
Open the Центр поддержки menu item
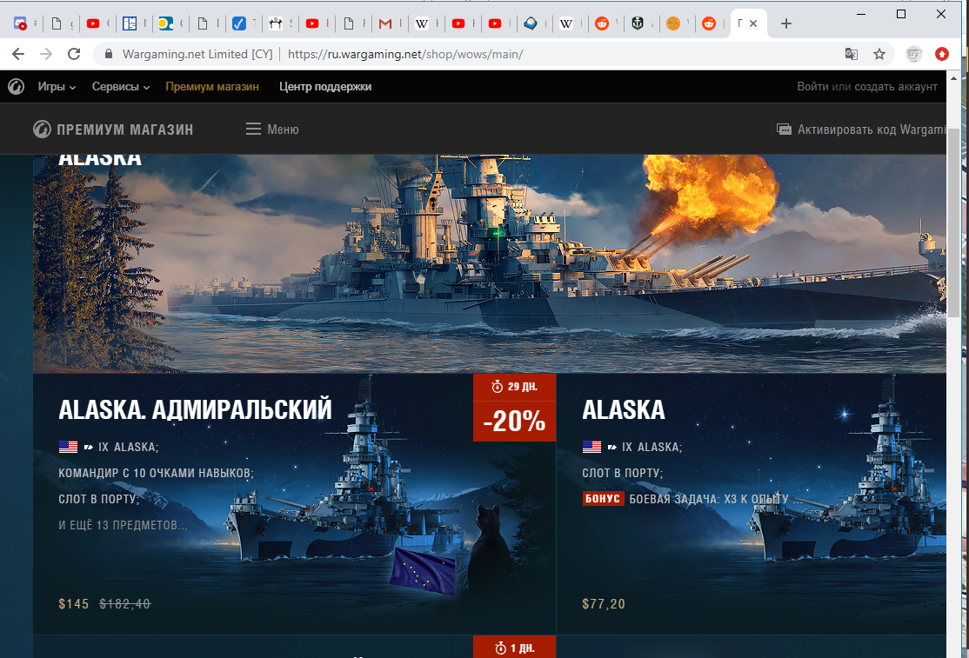pyautogui.click(x=325, y=87)
